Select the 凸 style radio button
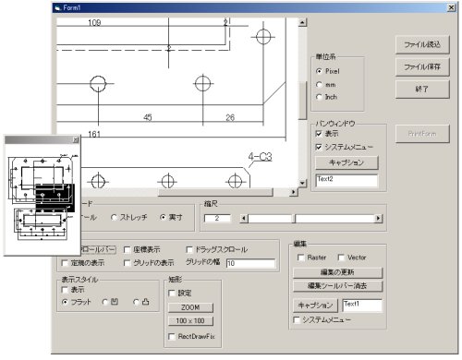 point(136,302)
